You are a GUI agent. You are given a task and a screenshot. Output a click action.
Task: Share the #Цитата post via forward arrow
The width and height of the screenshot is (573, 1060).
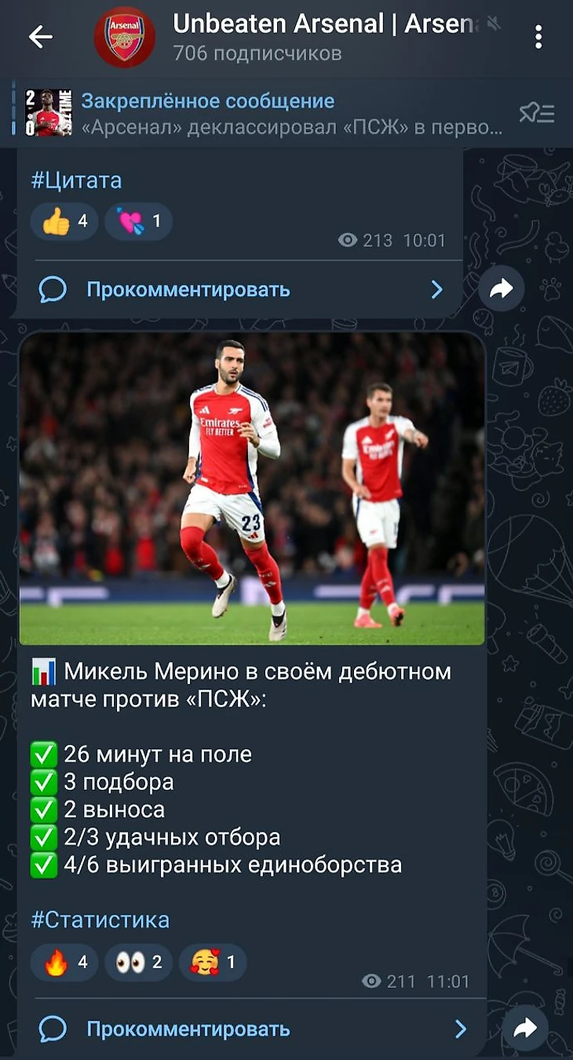[x=502, y=289]
